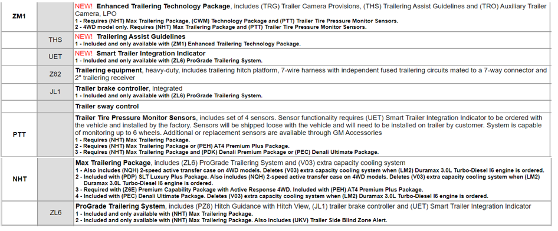558x231 pixels.
Task: Select the PTT package code cell
Action: [19, 135]
